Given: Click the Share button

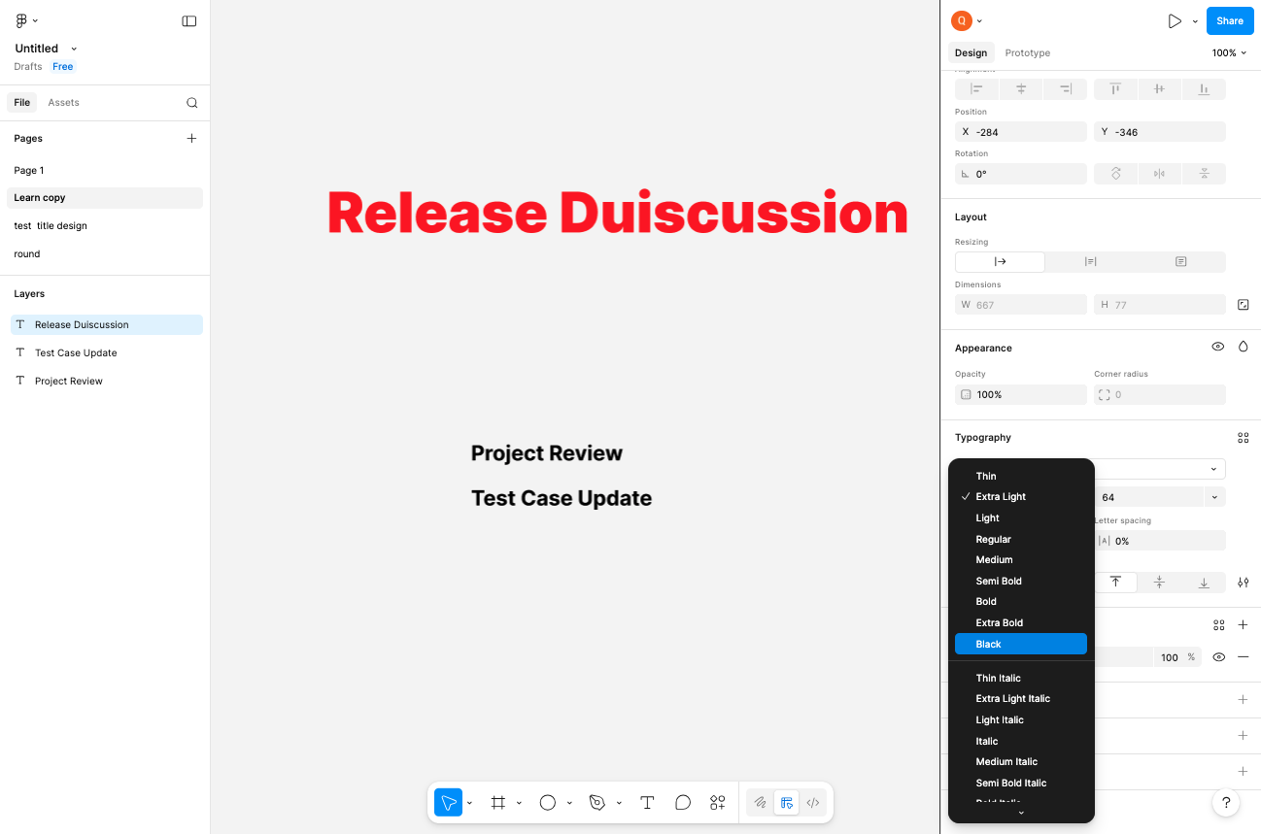Looking at the screenshot, I should (1230, 21).
